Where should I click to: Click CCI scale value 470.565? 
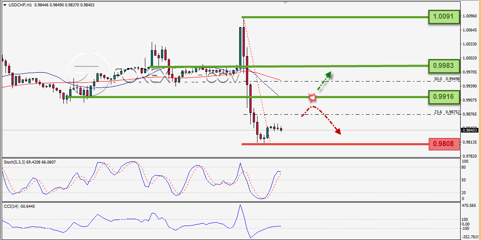click(470, 205)
